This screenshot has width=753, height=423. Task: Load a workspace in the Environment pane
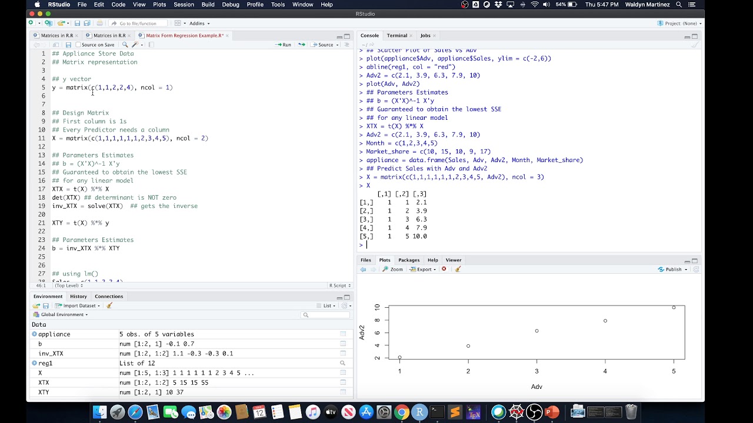pyautogui.click(x=36, y=305)
